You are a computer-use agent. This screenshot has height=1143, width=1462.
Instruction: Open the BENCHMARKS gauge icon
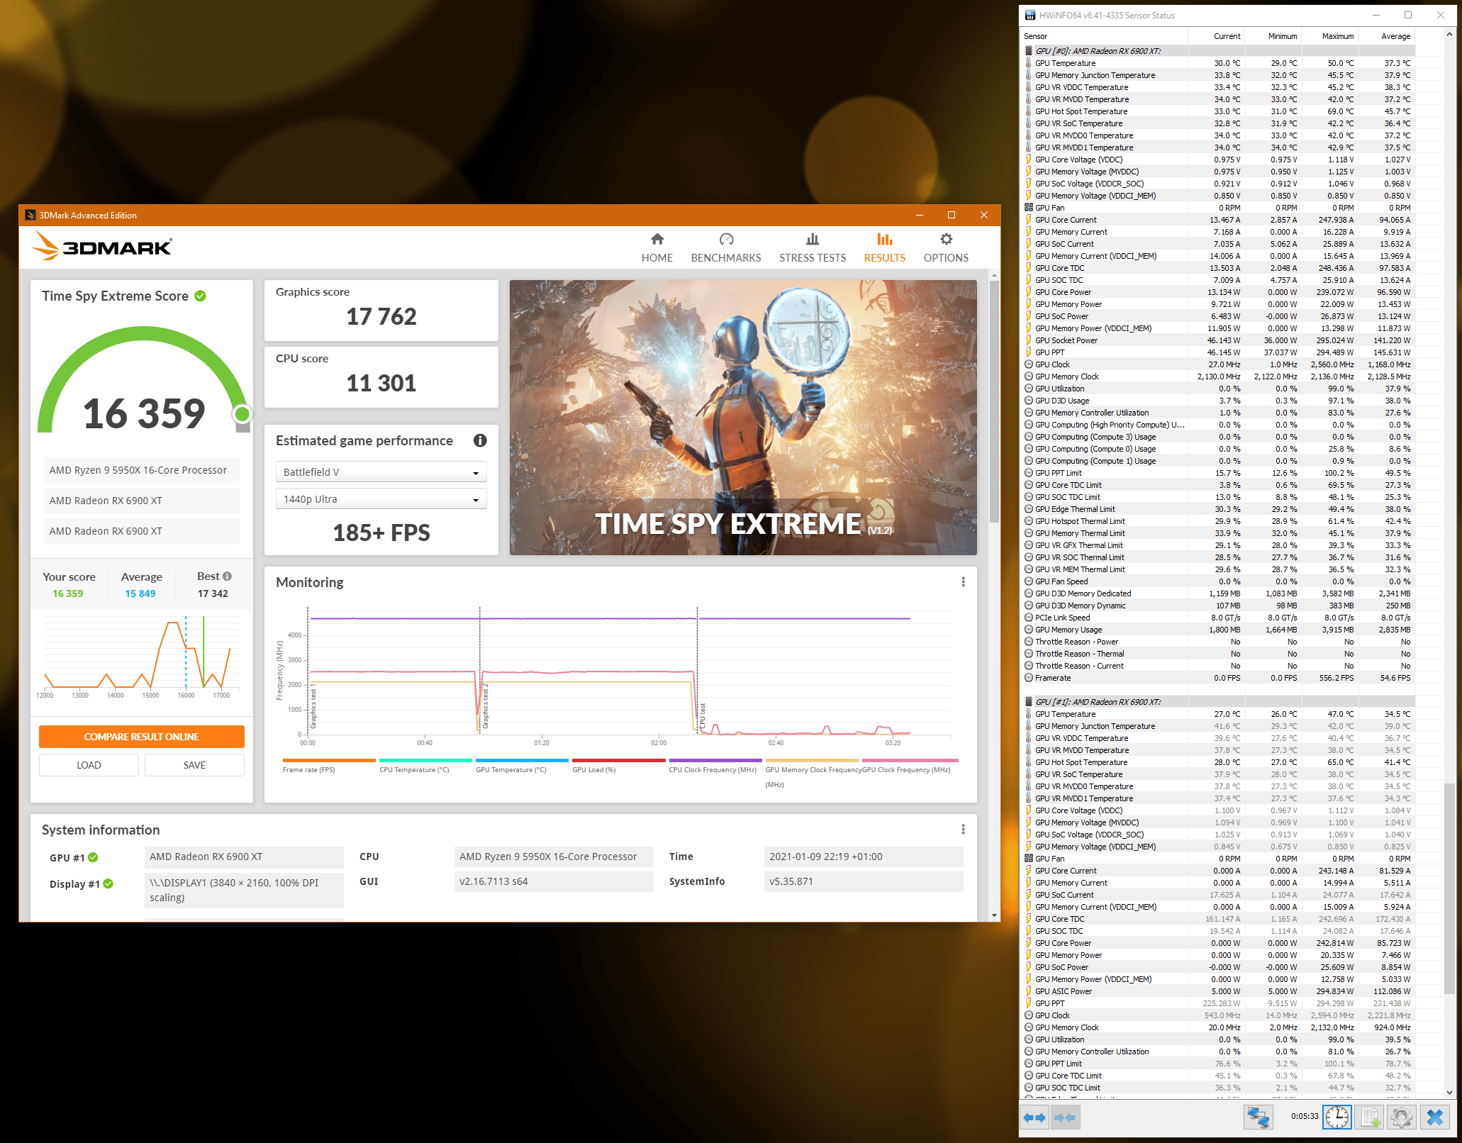click(726, 240)
